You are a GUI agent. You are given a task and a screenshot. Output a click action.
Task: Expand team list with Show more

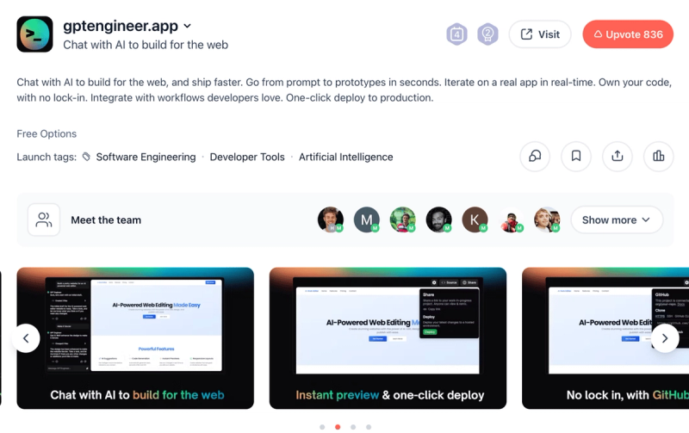(617, 220)
